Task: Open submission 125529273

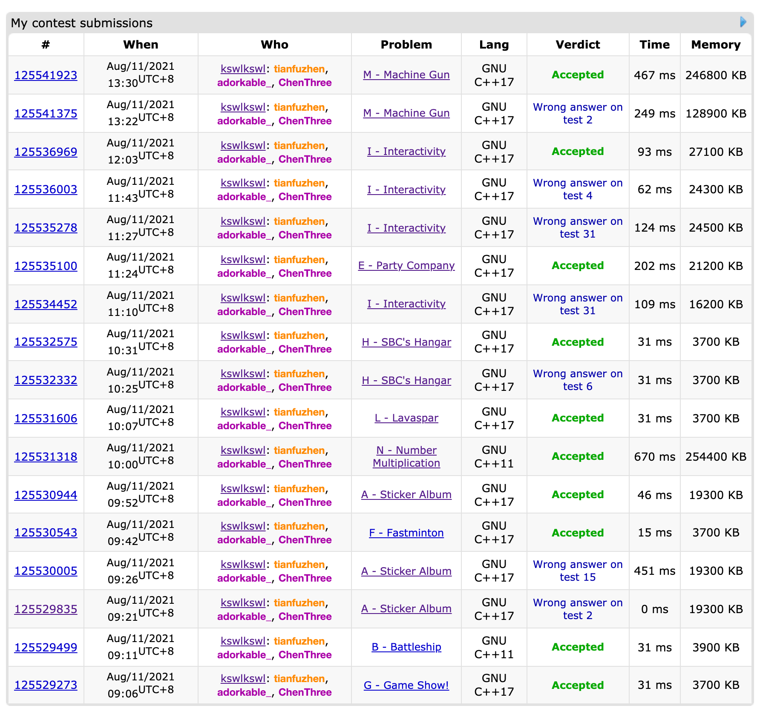Action: pyautogui.click(x=46, y=685)
